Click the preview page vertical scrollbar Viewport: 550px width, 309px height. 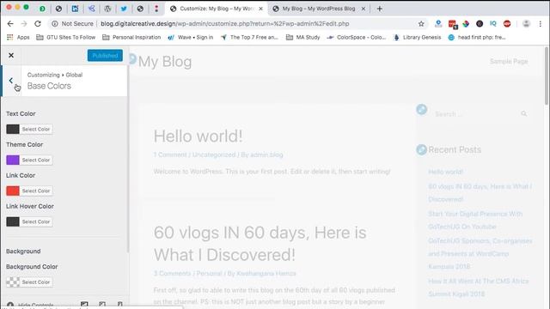[x=547, y=76]
